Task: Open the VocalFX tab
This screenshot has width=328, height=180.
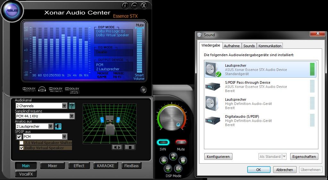Action: (26, 174)
